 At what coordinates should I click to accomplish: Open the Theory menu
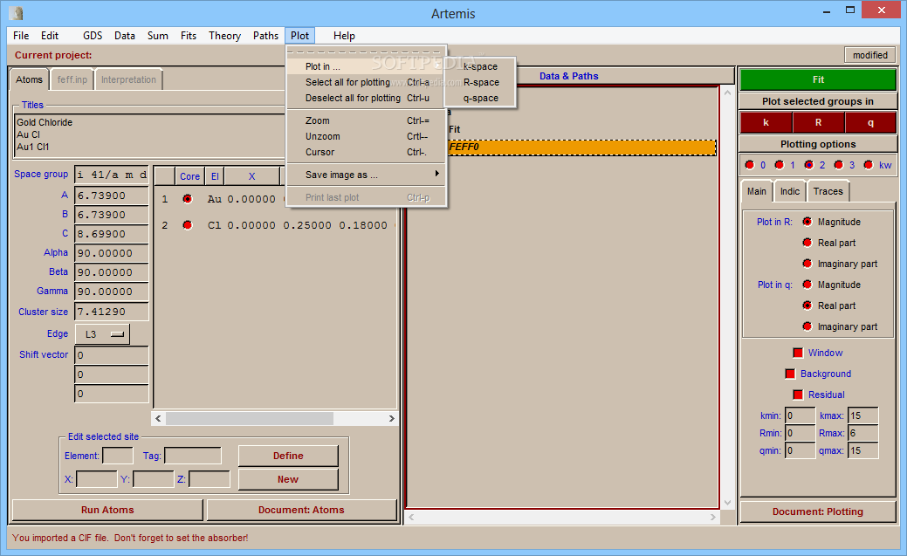click(224, 36)
